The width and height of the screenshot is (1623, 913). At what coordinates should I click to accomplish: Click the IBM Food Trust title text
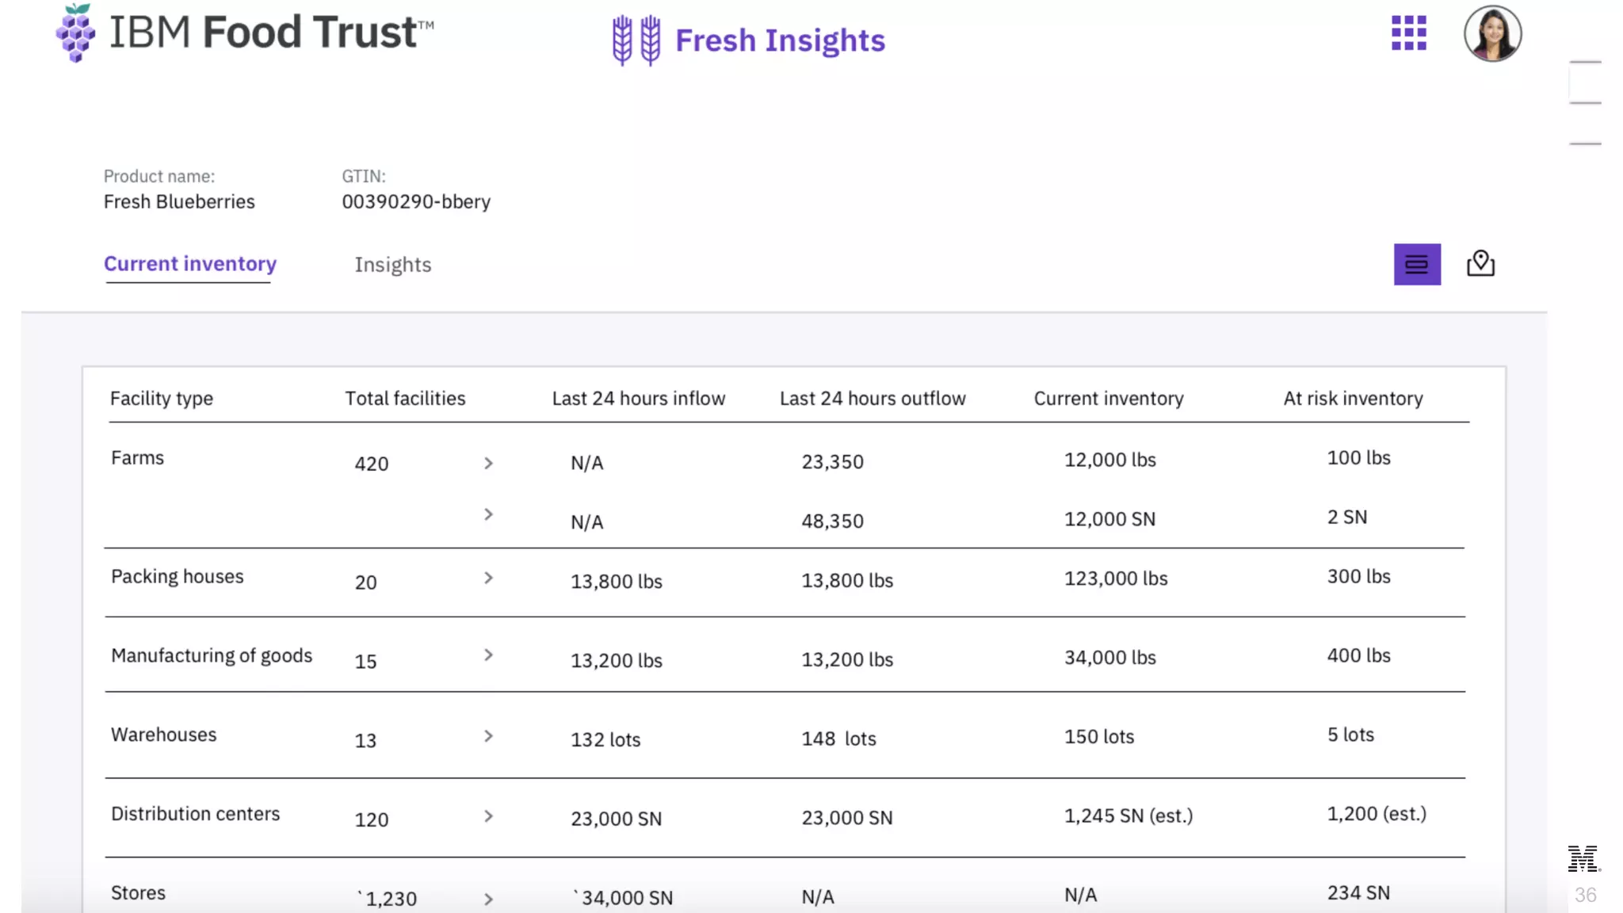(x=271, y=33)
